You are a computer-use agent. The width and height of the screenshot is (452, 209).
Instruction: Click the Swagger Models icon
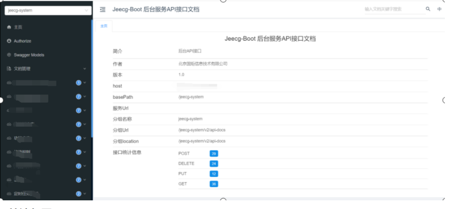coord(9,55)
